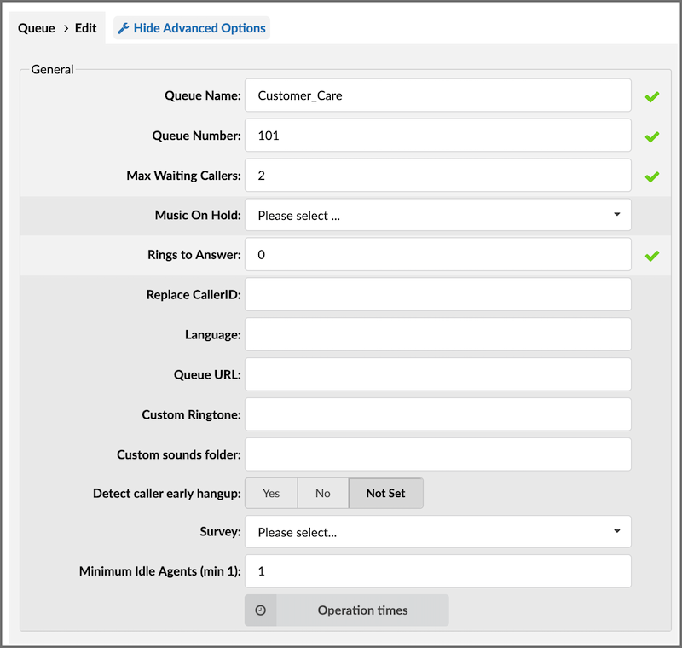Open the Survey dropdown

coord(438,531)
